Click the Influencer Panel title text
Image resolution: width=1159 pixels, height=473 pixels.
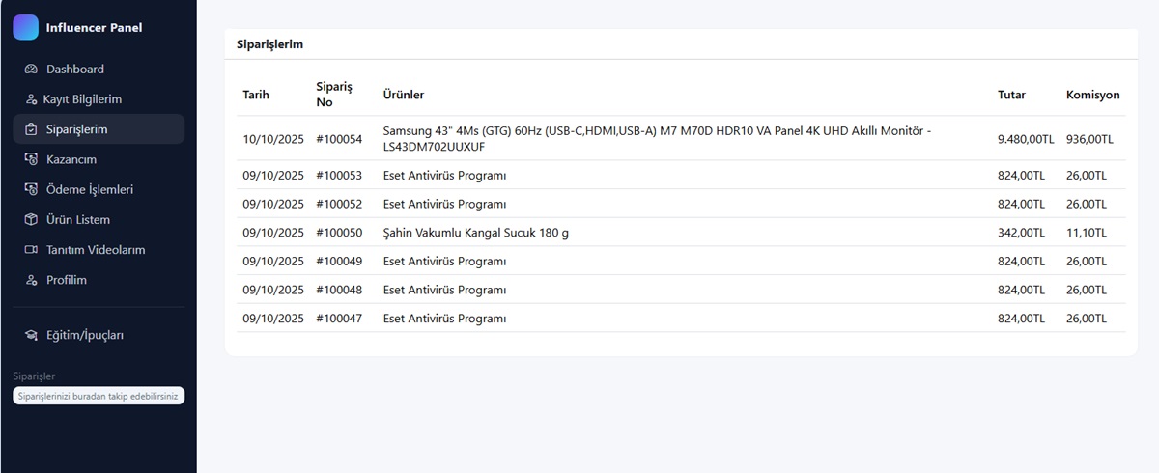coord(94,28)
